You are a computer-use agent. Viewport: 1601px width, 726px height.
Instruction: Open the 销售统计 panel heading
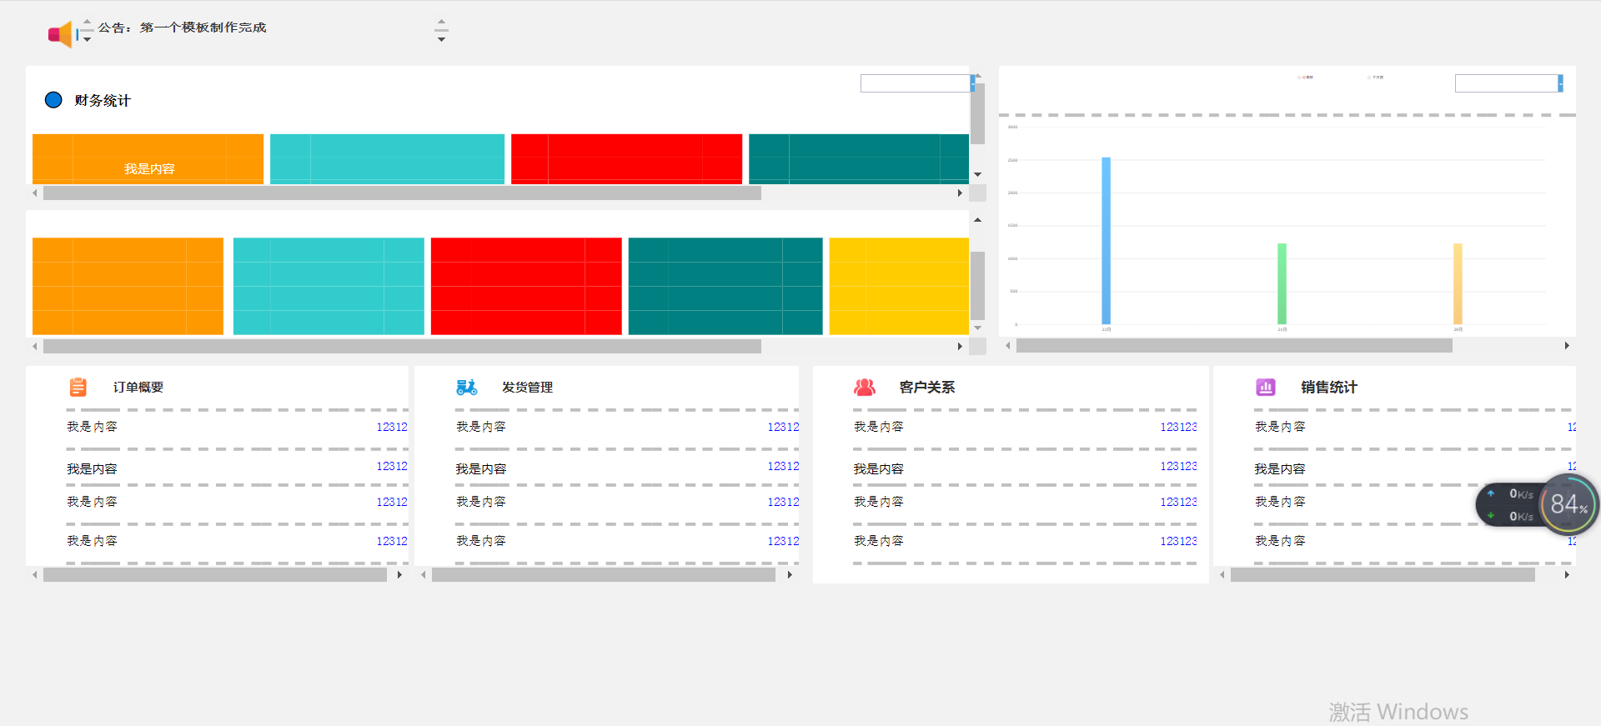pos(1329,387)
